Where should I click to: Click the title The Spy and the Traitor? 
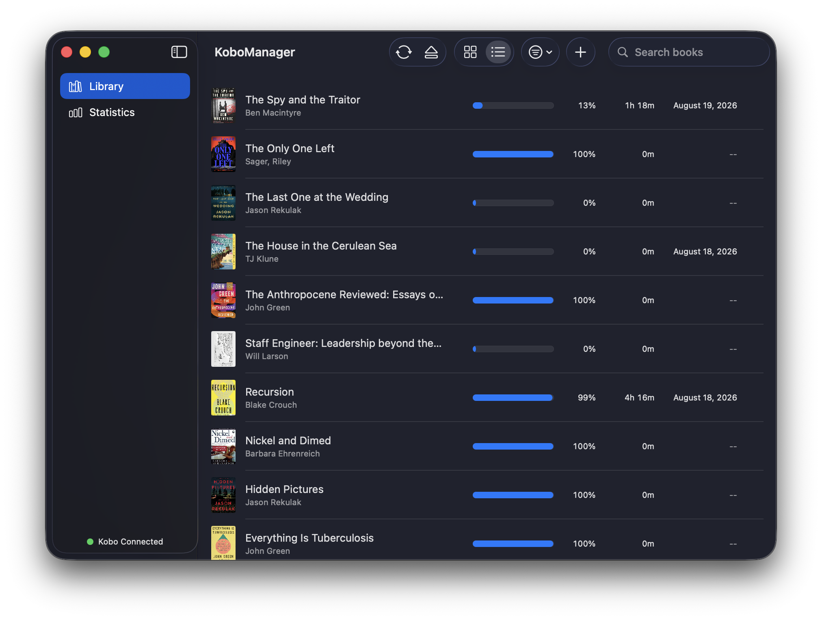point(303,100)
